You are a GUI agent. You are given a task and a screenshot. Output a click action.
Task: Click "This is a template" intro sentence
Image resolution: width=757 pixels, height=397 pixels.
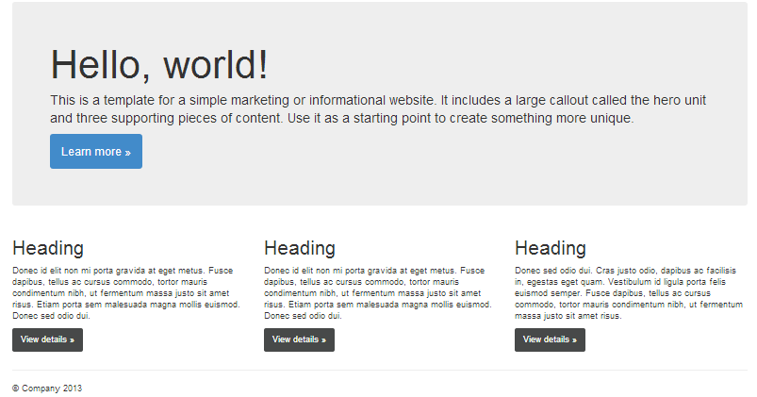(x=104, y=100)
